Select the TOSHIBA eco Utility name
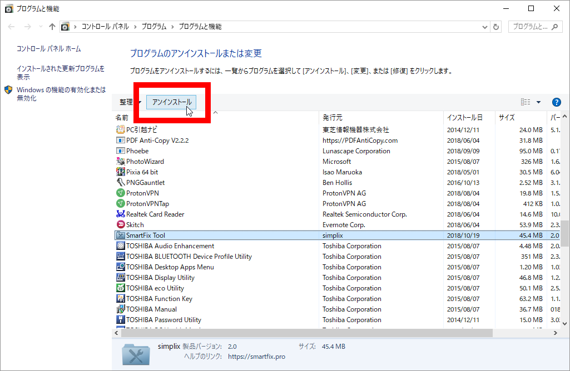Image resolution: width=570 pixels, height=371 pixels. click(155, 288)
